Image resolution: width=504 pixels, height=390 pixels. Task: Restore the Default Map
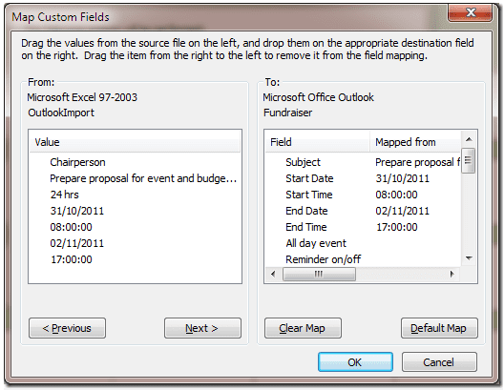click(439, 328)
